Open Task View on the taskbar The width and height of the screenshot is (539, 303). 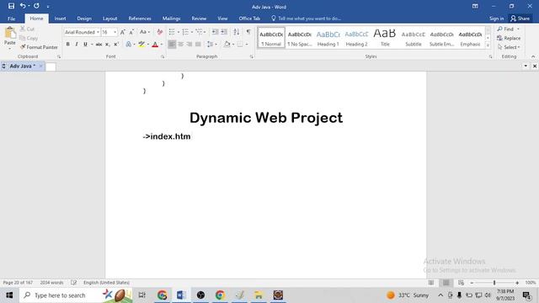click(141, 295)
